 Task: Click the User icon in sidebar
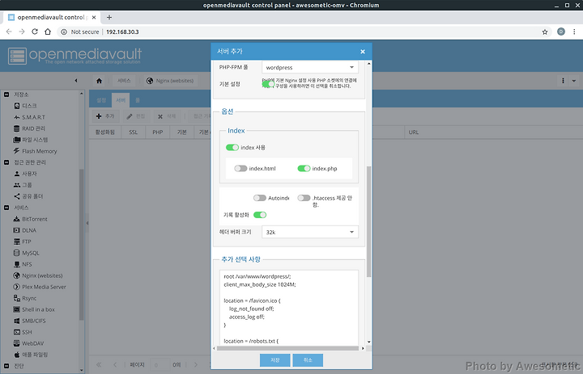(17, 174)
